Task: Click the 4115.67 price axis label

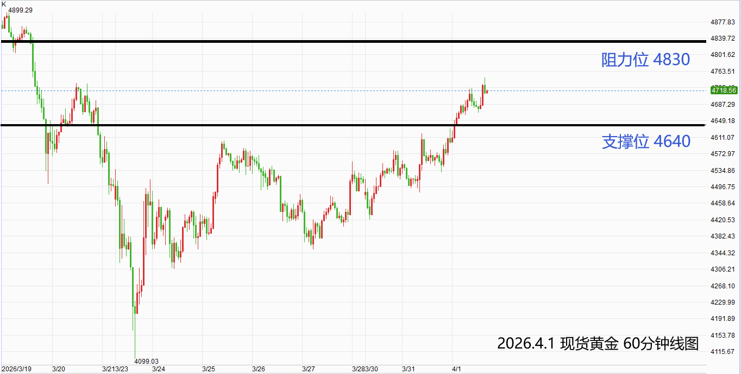Action: 723,352
